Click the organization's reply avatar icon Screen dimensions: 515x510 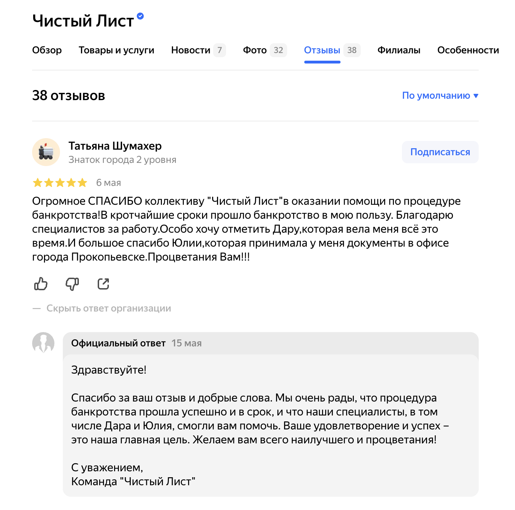point(43,343)
